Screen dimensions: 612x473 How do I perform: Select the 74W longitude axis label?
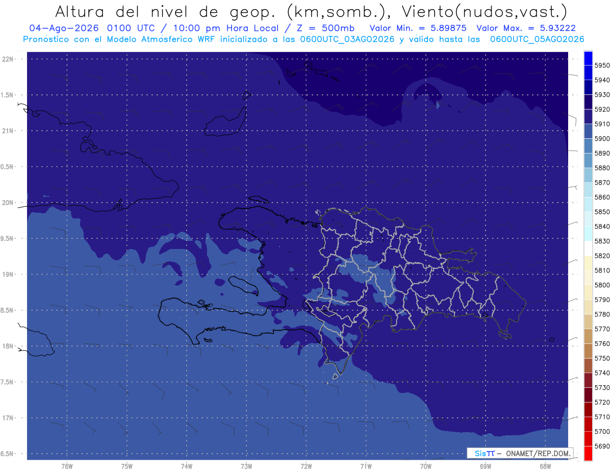tap(187, 466)
